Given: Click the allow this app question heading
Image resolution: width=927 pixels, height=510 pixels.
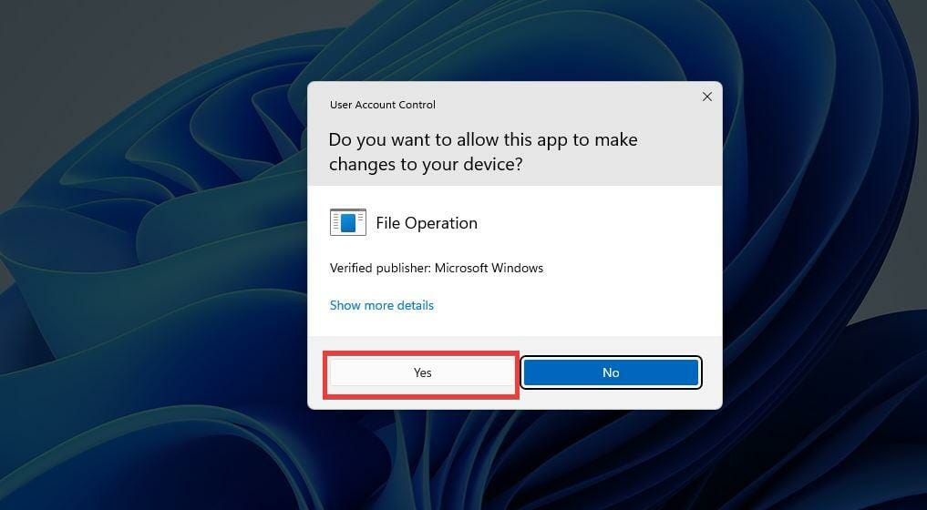Looking at the screenshot, I should [483, 152].
